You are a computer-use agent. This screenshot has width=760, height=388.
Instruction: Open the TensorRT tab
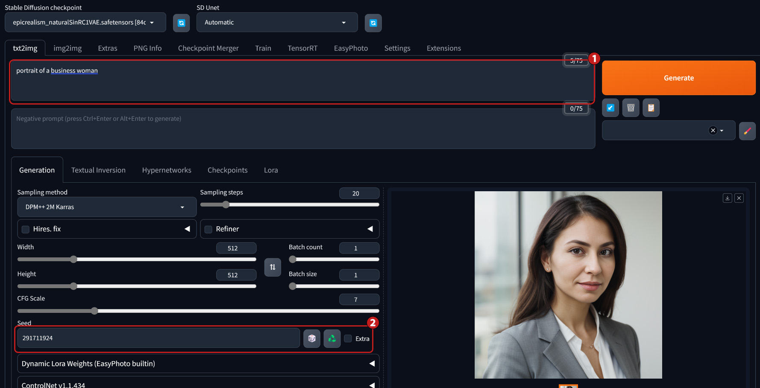click(x=302, y=48)
